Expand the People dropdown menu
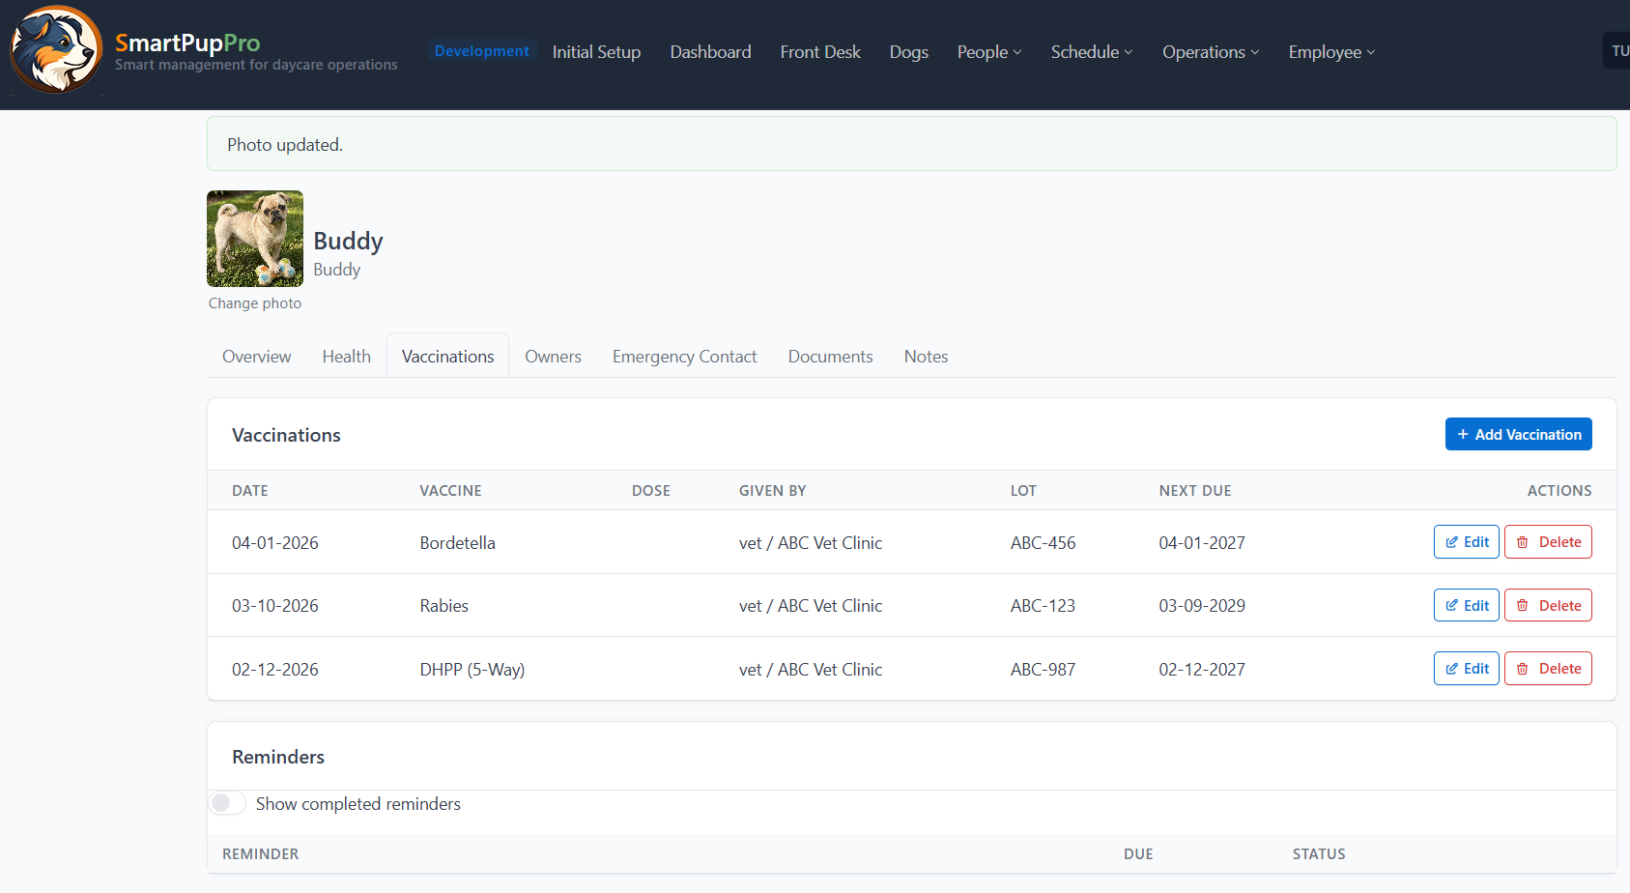This screenshot has width=1630, height=893. coord(988,52)
